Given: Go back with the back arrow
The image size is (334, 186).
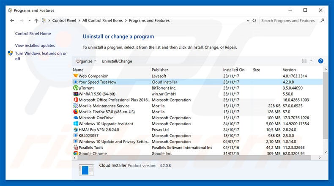Looking at the screenshot, I should (12, 20).
